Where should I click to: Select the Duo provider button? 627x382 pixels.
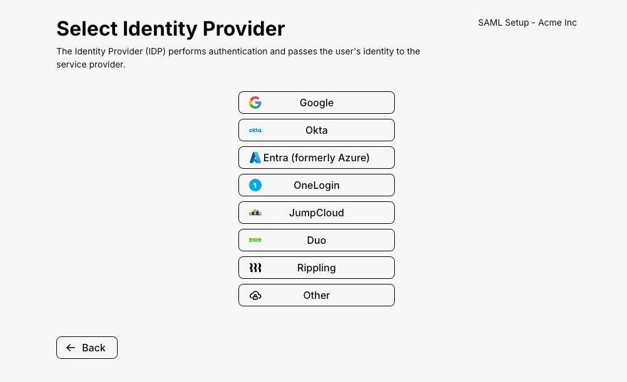(x=317, y=240)
